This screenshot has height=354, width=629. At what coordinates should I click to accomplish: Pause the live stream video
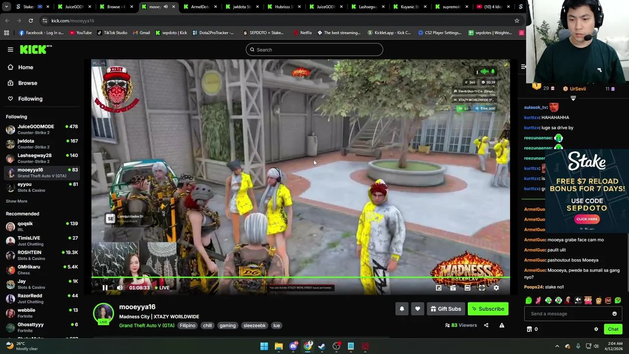coord(105,288)
